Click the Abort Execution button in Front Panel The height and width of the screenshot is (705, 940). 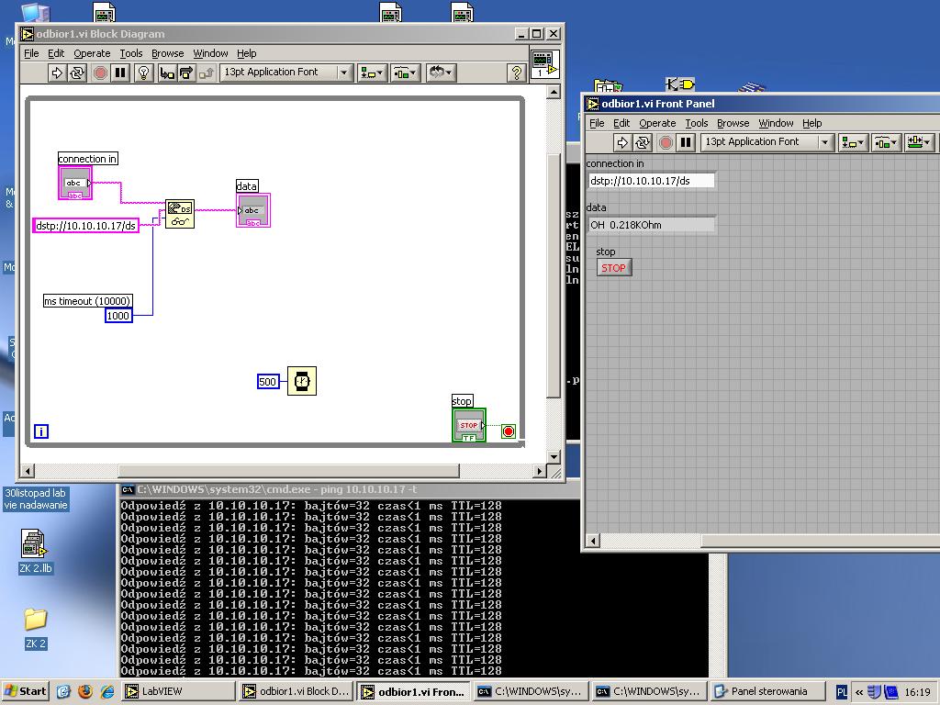[x=666, y=142]
